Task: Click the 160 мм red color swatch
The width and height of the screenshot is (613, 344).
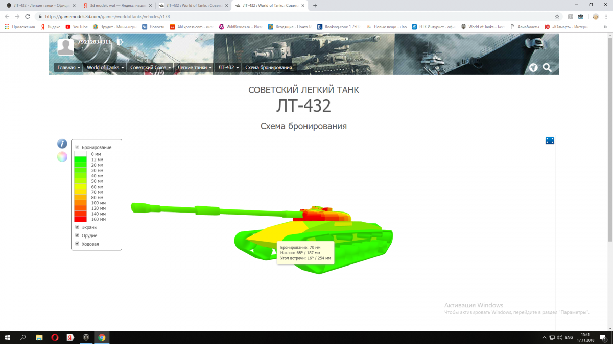Action: coord(80,219)
